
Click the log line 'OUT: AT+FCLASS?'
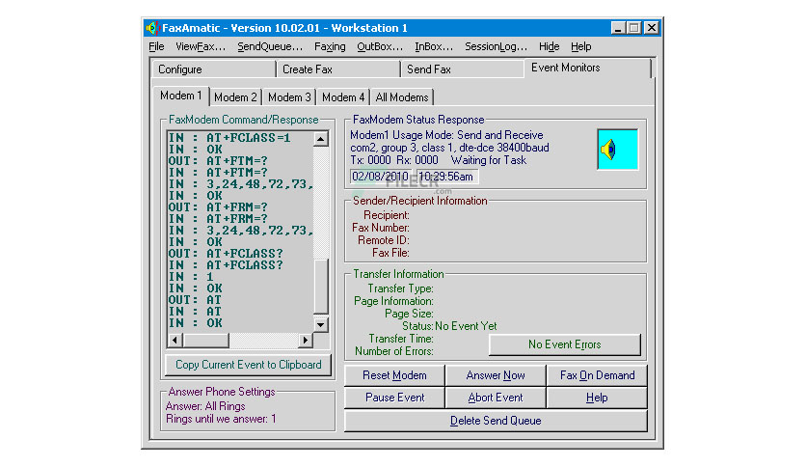[226, 254]
